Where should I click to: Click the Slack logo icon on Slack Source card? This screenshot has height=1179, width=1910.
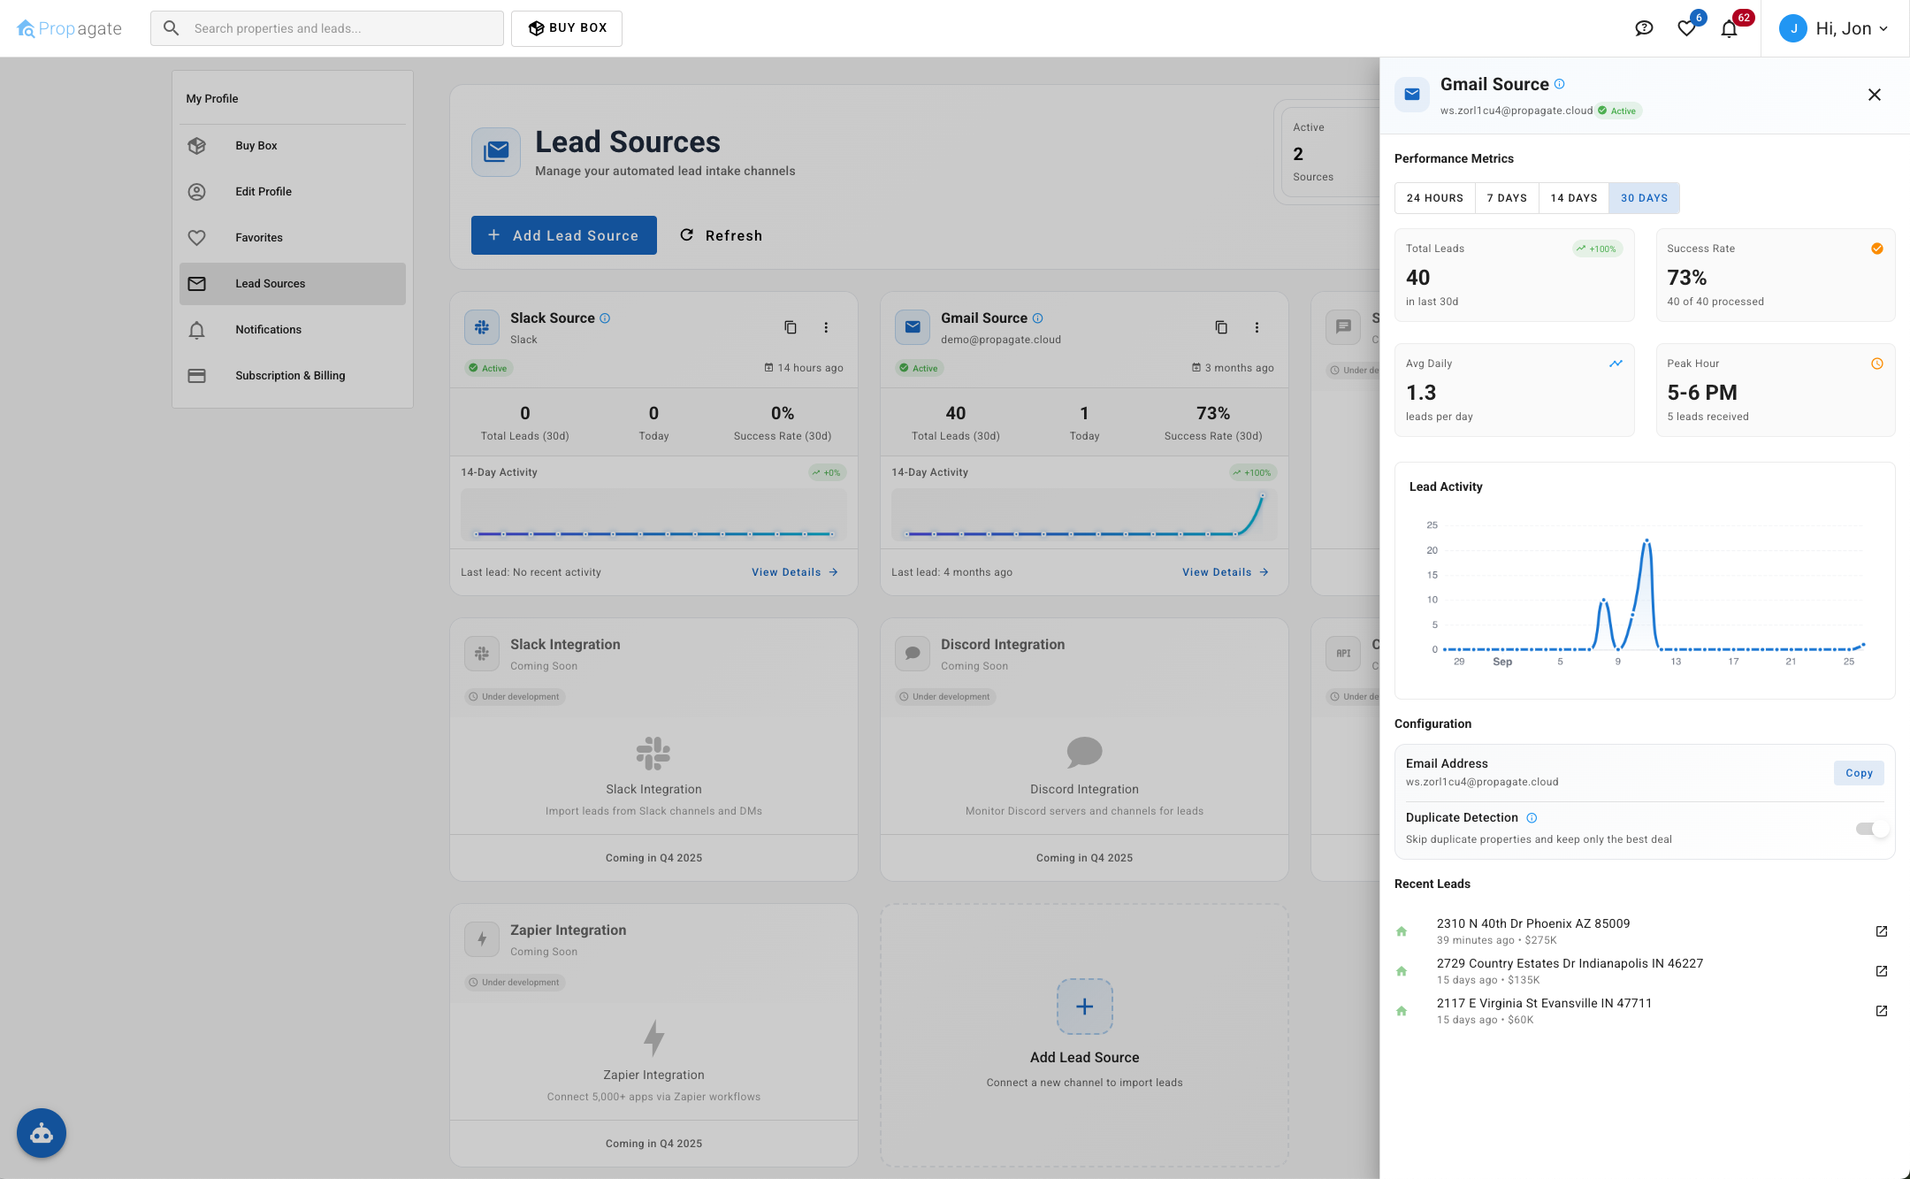coord(481,327)
